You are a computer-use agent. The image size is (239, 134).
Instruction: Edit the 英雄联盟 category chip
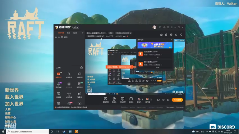[x=96, y=36]
